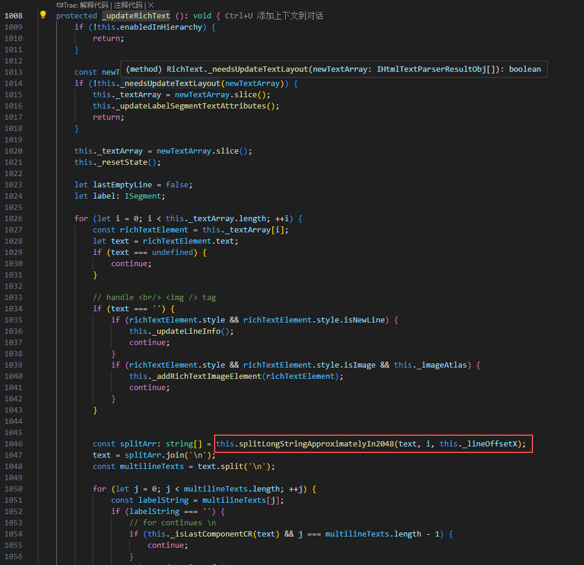
Task: Click the 'lastEmptyLine' variable declaration
Action: (x=122, y=185)
